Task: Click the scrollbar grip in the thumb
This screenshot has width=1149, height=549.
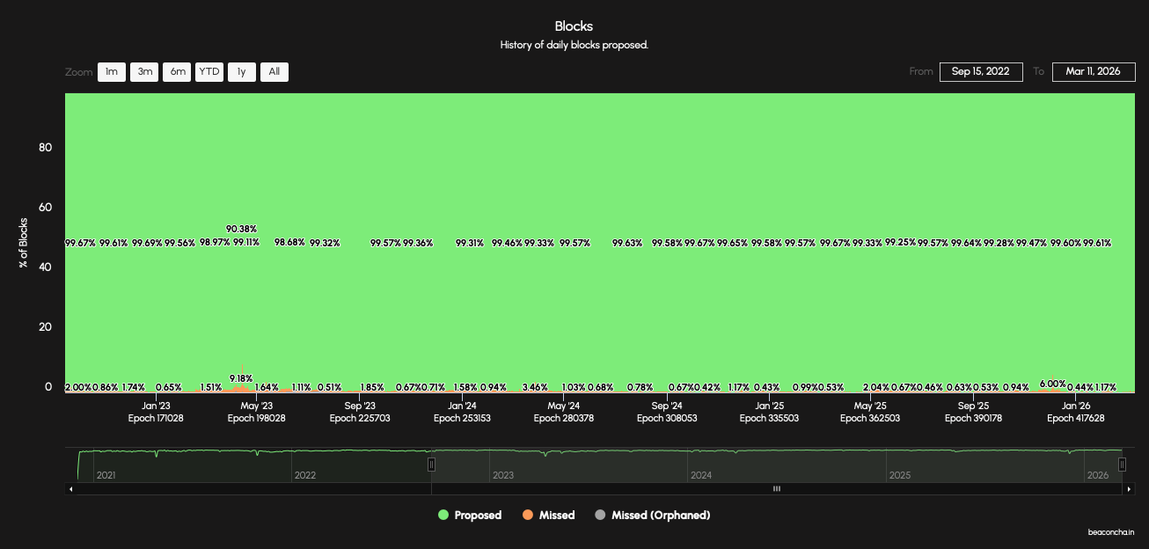Action: (776, 488)
